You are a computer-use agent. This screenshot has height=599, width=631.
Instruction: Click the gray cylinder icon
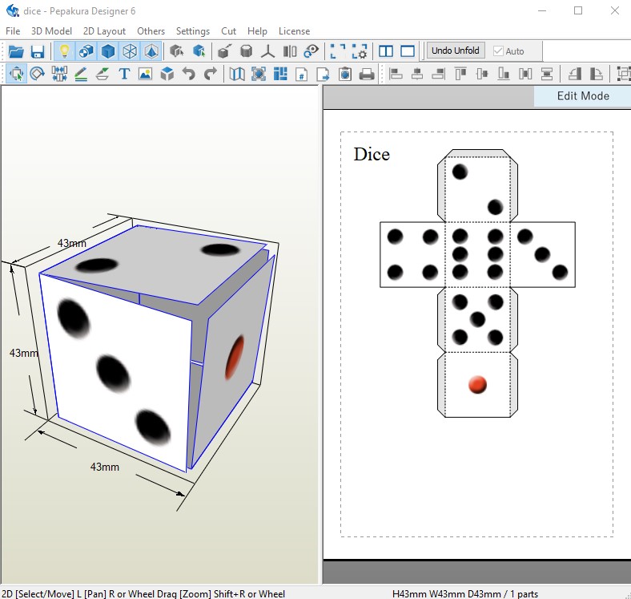[x=247, y=51]
